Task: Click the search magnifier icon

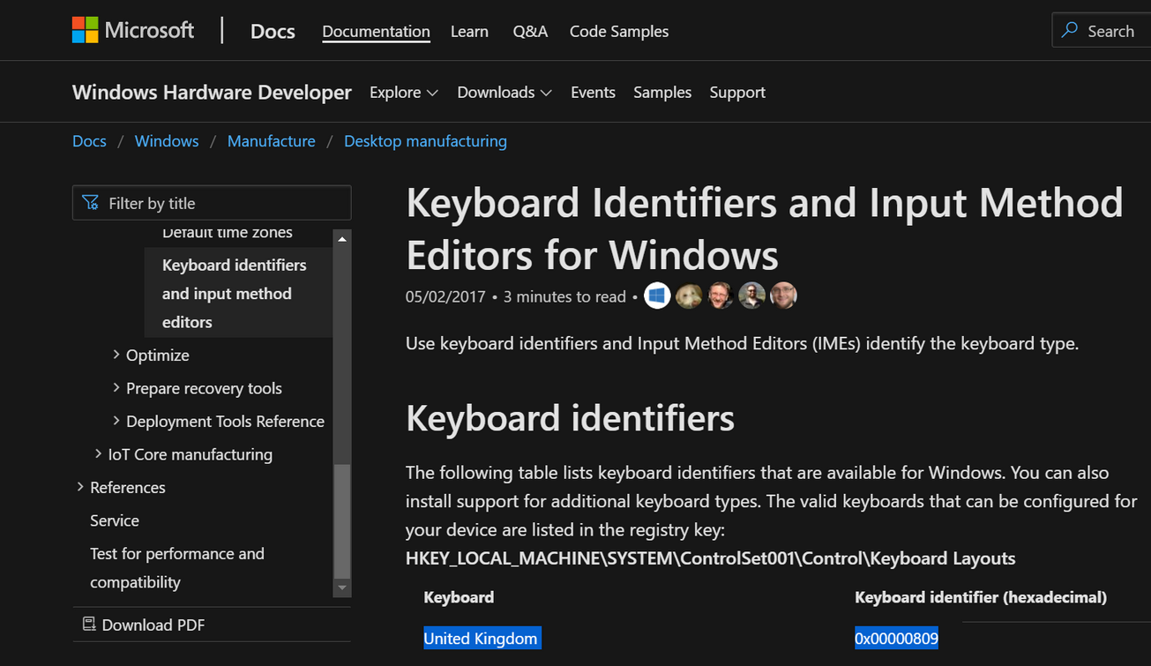Action: [1070, 31]
